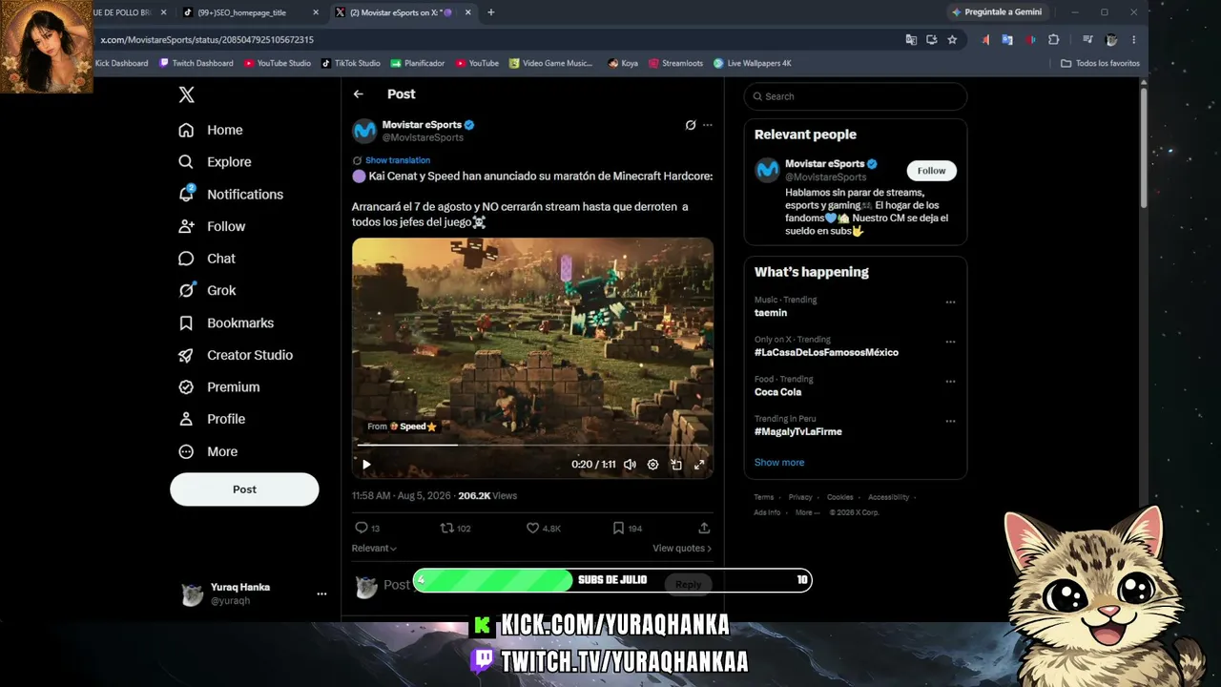Open Notifications in the sidebar
The width and height of the screenshot is (1221, 687).
coord(231,194)
